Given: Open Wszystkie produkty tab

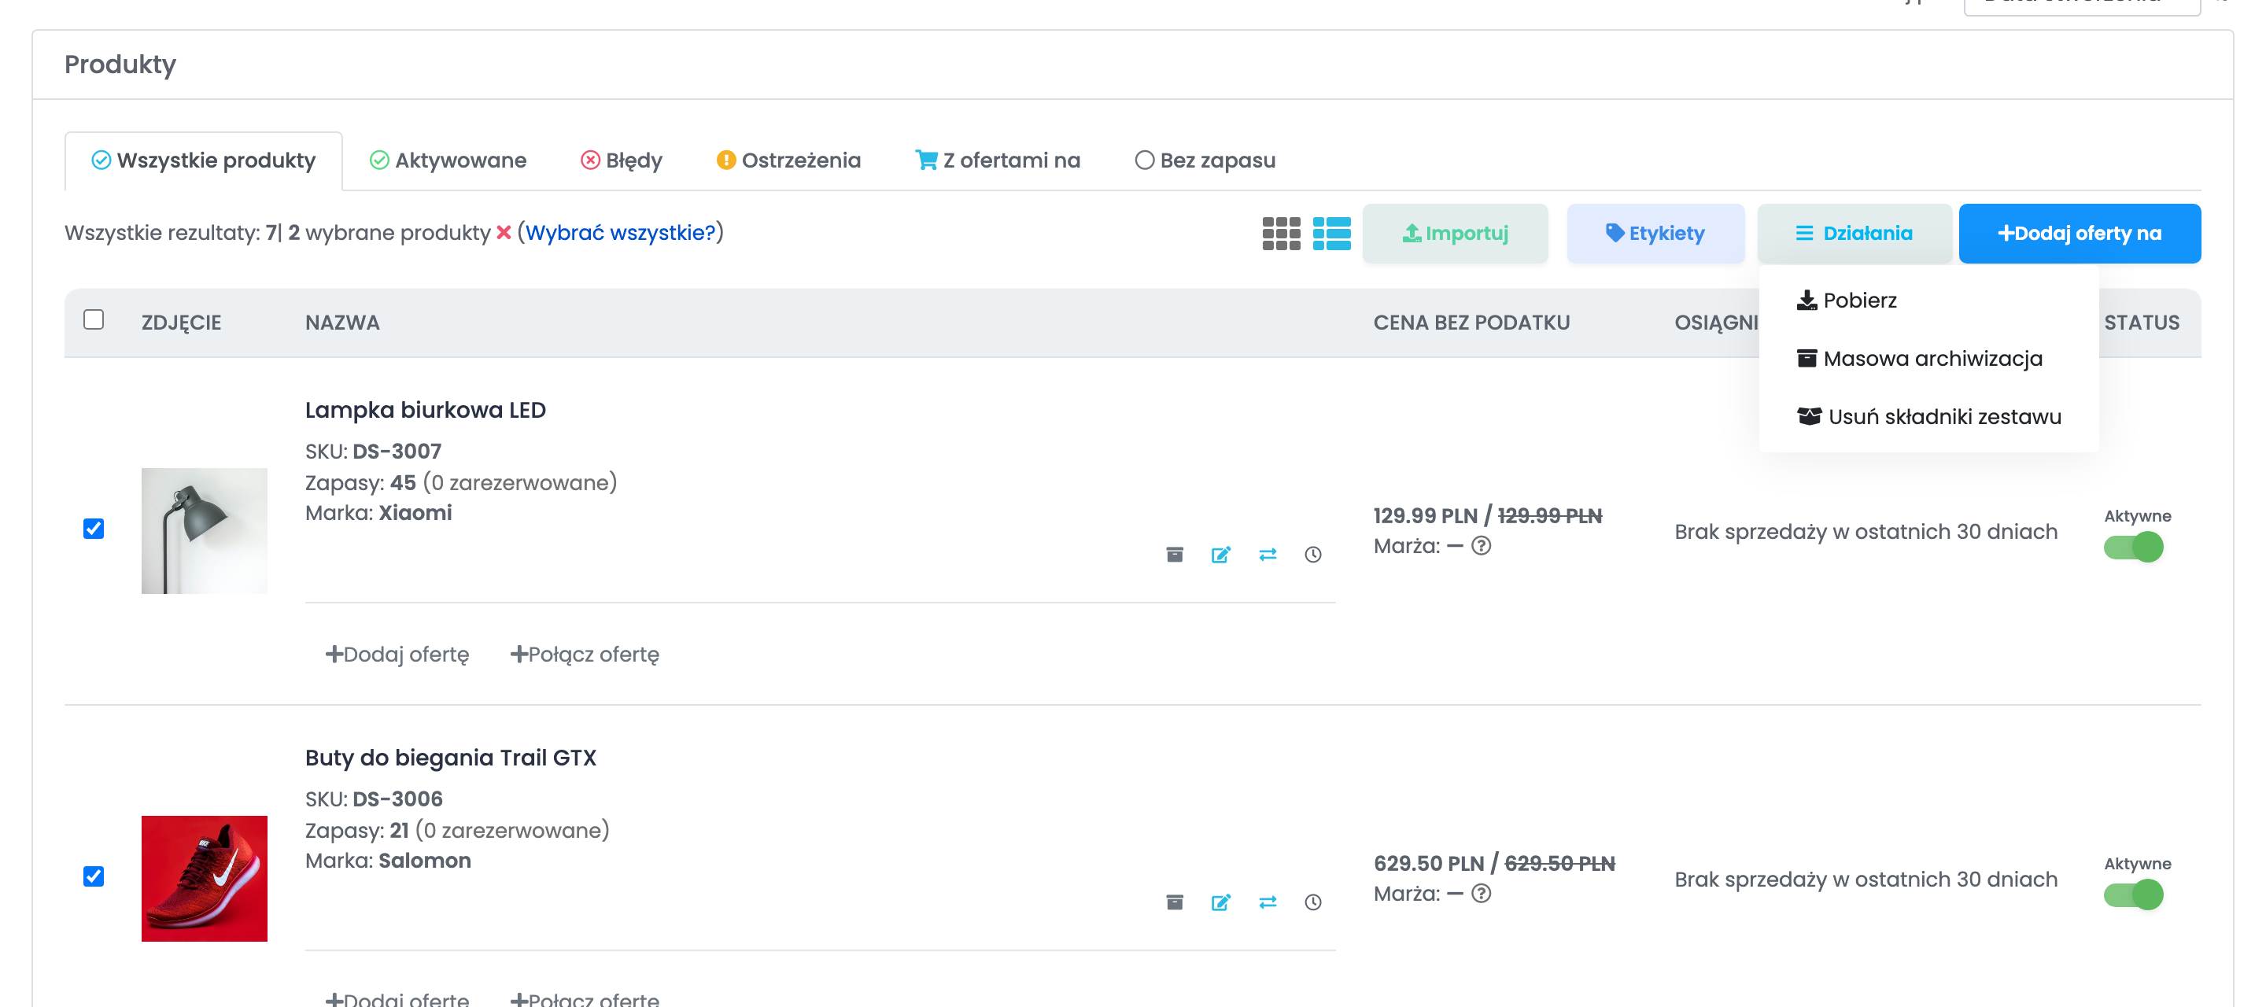Looking at the screenshot, I should coord(203,161).
